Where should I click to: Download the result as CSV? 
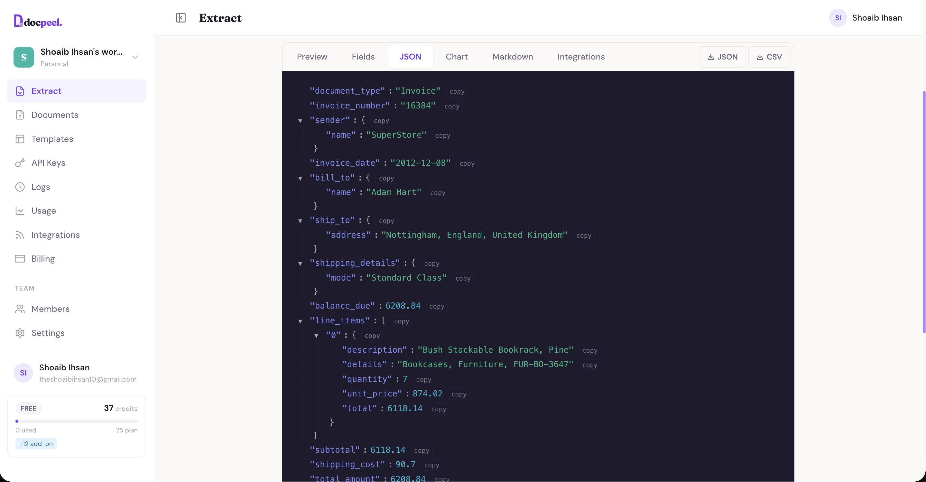[769, 57]
